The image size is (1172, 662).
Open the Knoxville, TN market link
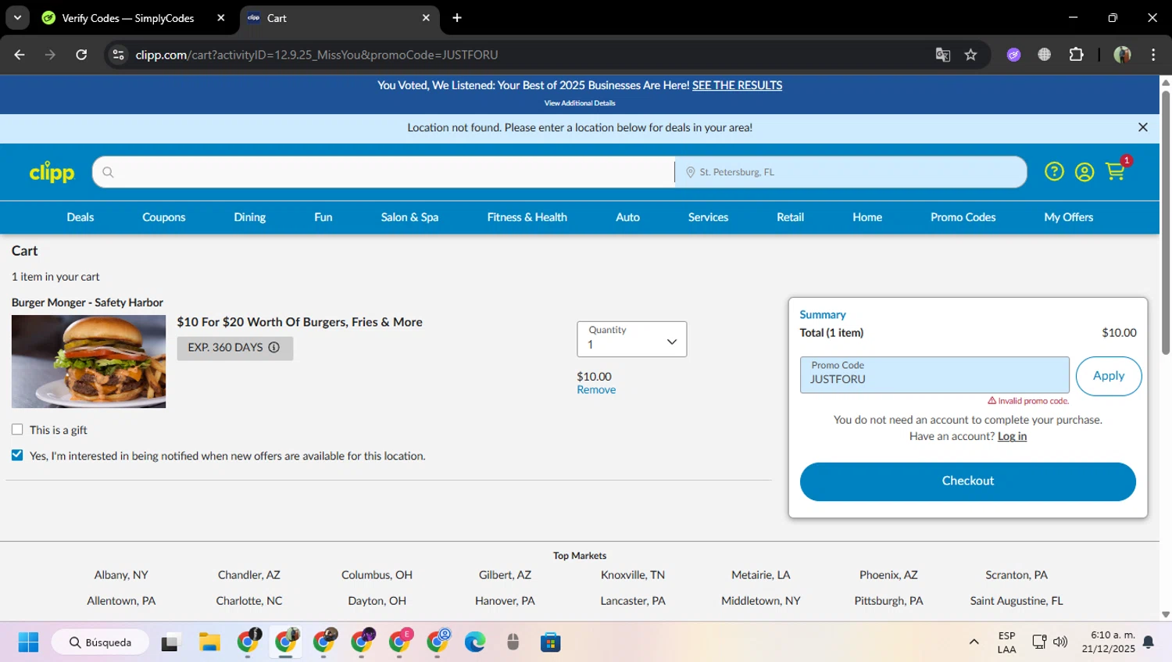(633, 575)
